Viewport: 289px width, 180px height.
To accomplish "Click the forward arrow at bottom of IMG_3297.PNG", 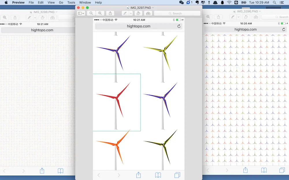I will point(119,175).
